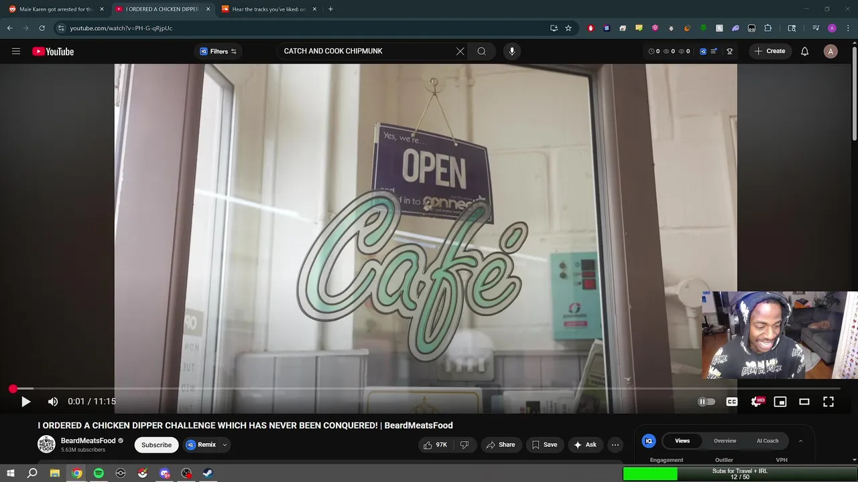Run search with magnifier button
Screen dimensions: 858x482
pos(481,52)
